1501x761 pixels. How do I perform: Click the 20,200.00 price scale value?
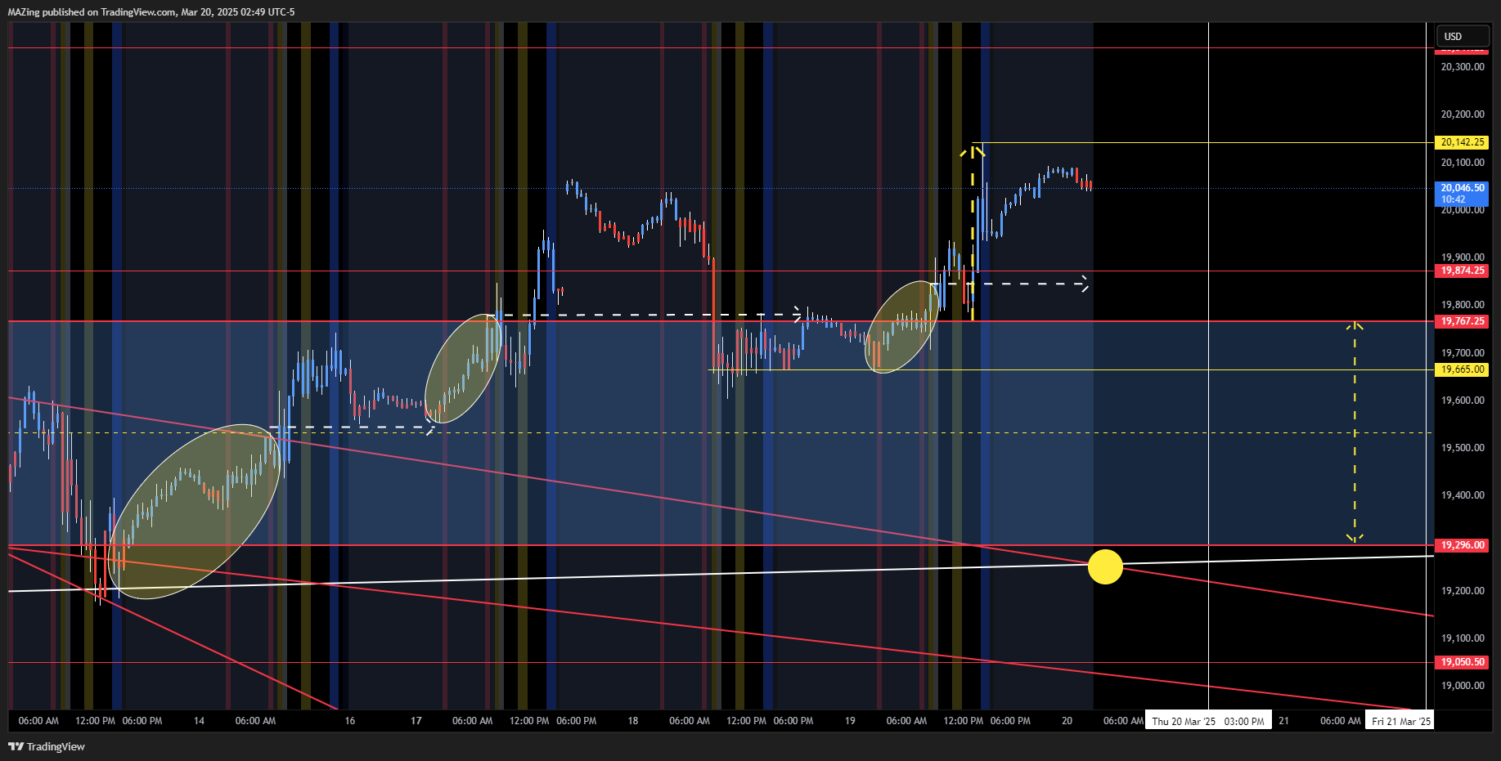pos(1463,114)
